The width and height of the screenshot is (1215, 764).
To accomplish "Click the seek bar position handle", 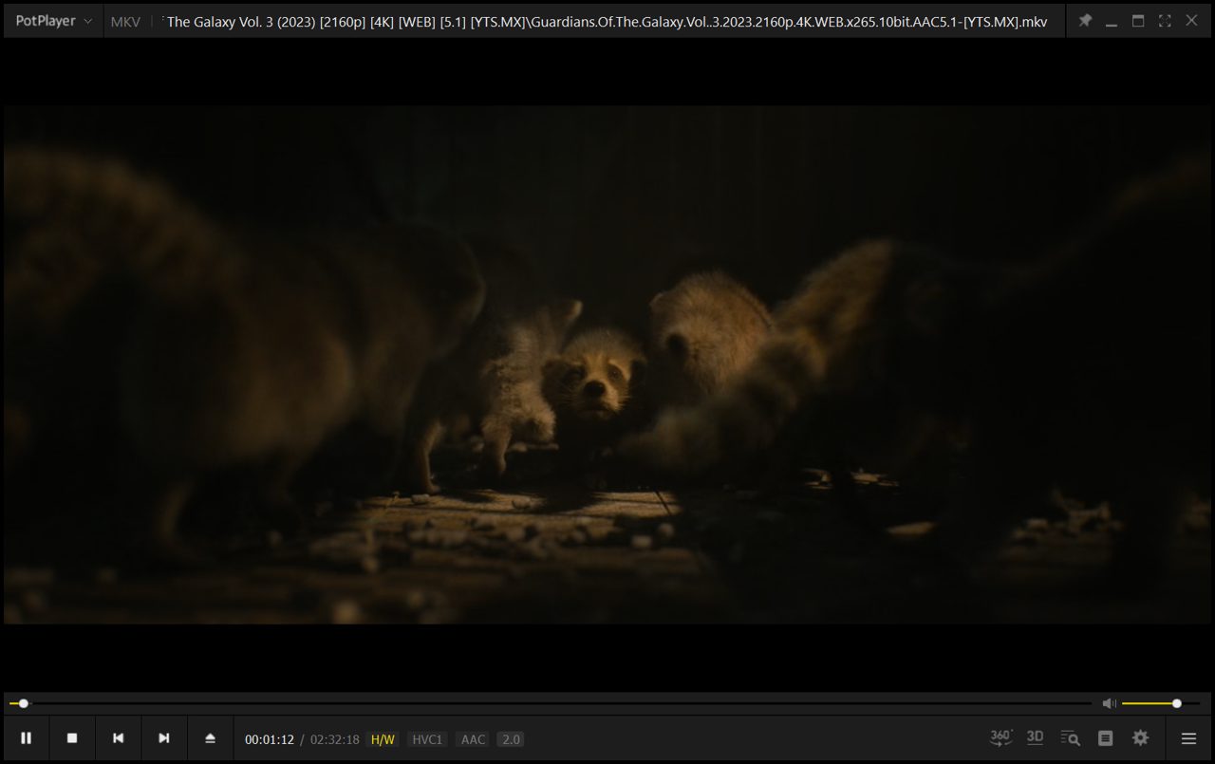I will [x=24, y=703].
